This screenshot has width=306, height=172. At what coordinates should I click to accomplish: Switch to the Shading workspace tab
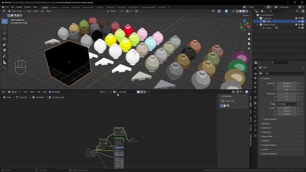click(x=100, y=8)
